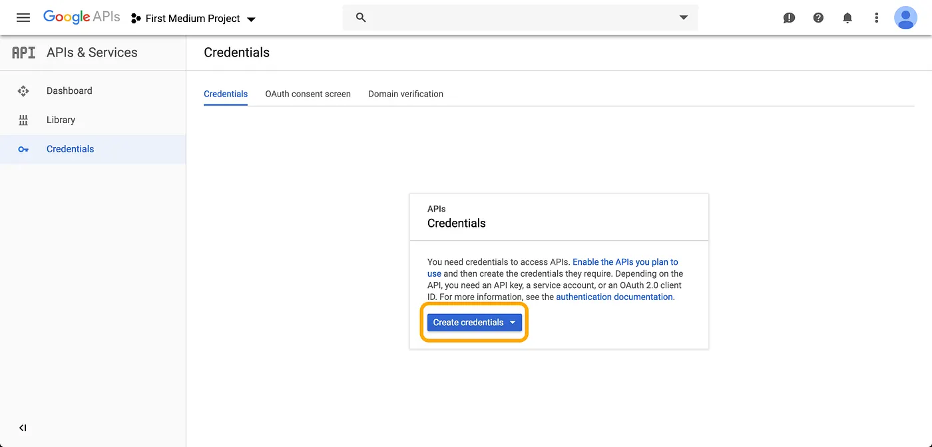932x447 pixels.
Task: Click the Google APIs logo
Action: 81,17
